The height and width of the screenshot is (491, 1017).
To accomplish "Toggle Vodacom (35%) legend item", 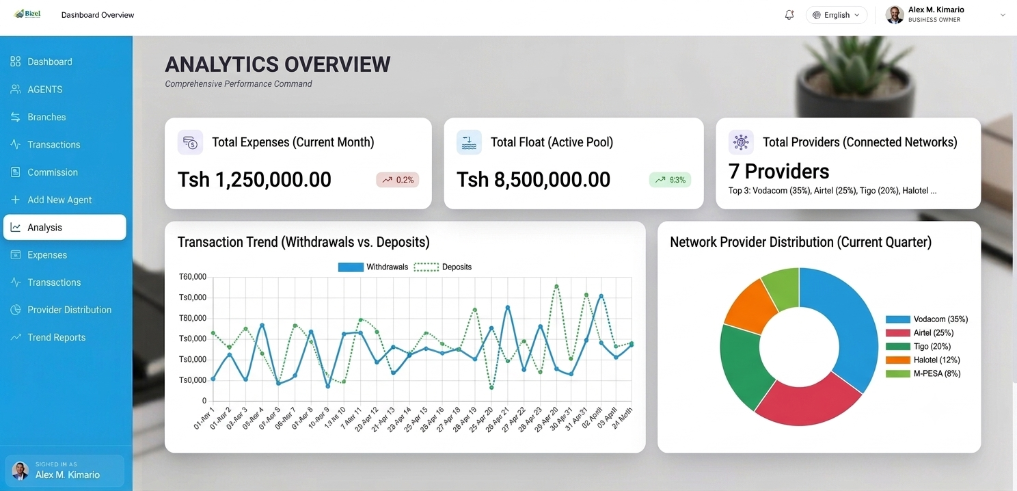I will pos(927,319).
